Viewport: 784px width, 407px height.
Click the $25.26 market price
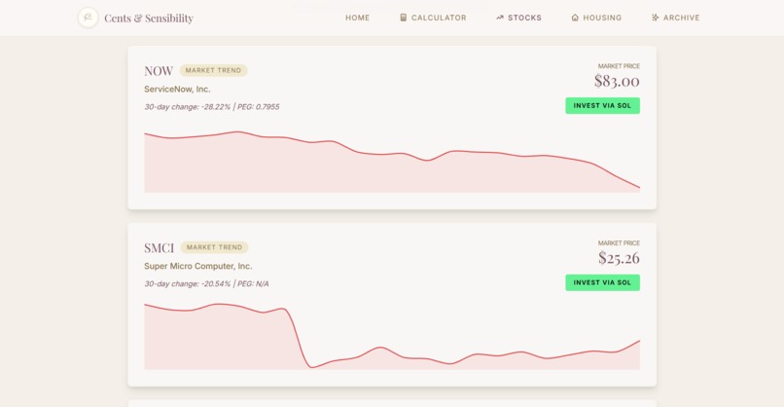pyautogui.click(x=619, y=258)
